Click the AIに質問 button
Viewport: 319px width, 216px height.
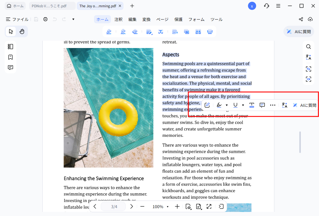[x=299, y=31]
